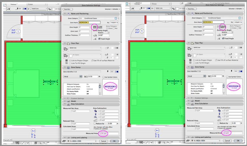Enable Use Symbol Colors in right dialog
The width and height of the screenshot is (247, 146).
[x=227, y=77]
